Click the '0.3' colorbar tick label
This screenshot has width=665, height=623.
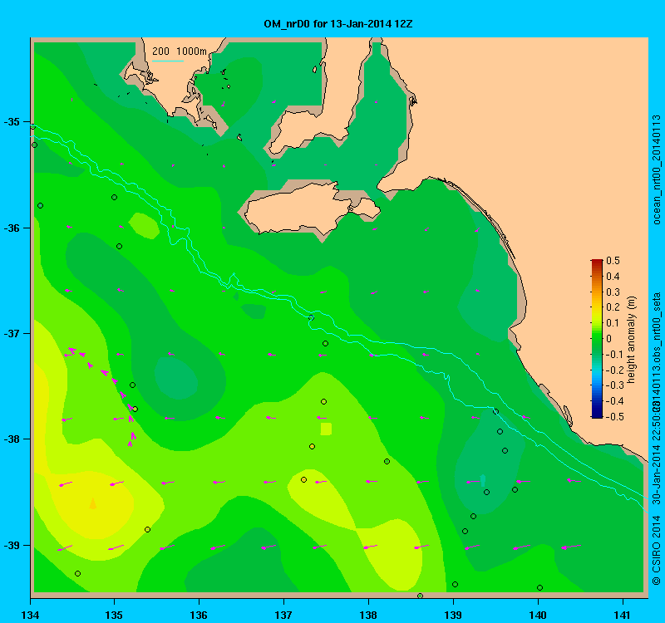pos(613,292)
